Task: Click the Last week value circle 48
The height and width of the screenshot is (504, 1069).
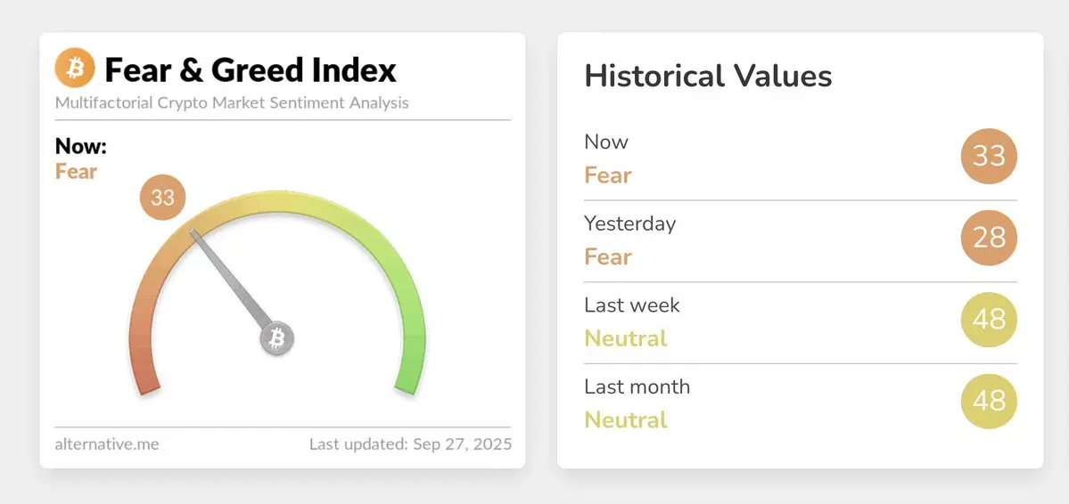Action: click(989, 320)
